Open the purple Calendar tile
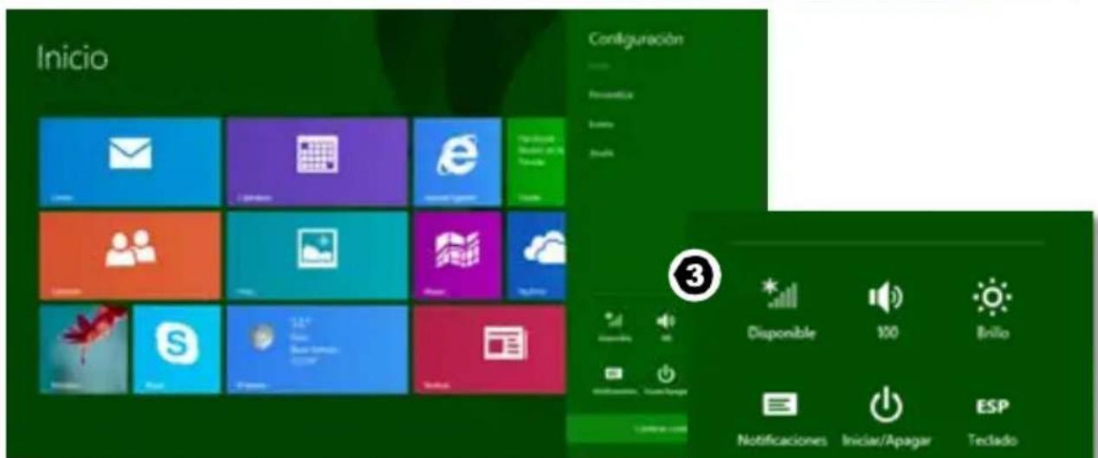Screen dimensions: 1098x458 [x=317, y=162]
